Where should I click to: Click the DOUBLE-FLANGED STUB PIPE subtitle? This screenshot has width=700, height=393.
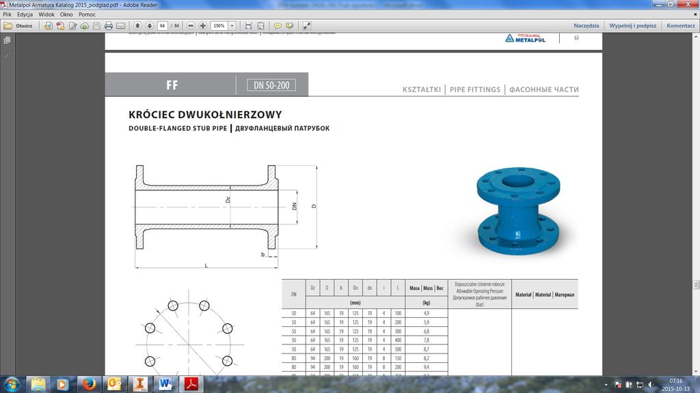178,128
